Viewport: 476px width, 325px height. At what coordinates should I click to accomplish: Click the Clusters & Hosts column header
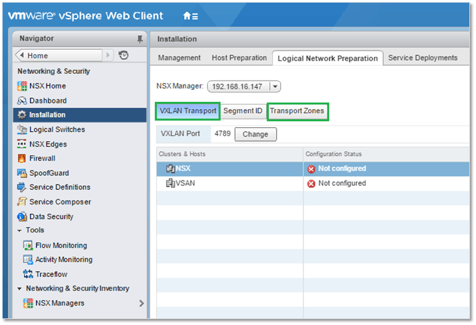click(x=230, y=154)
